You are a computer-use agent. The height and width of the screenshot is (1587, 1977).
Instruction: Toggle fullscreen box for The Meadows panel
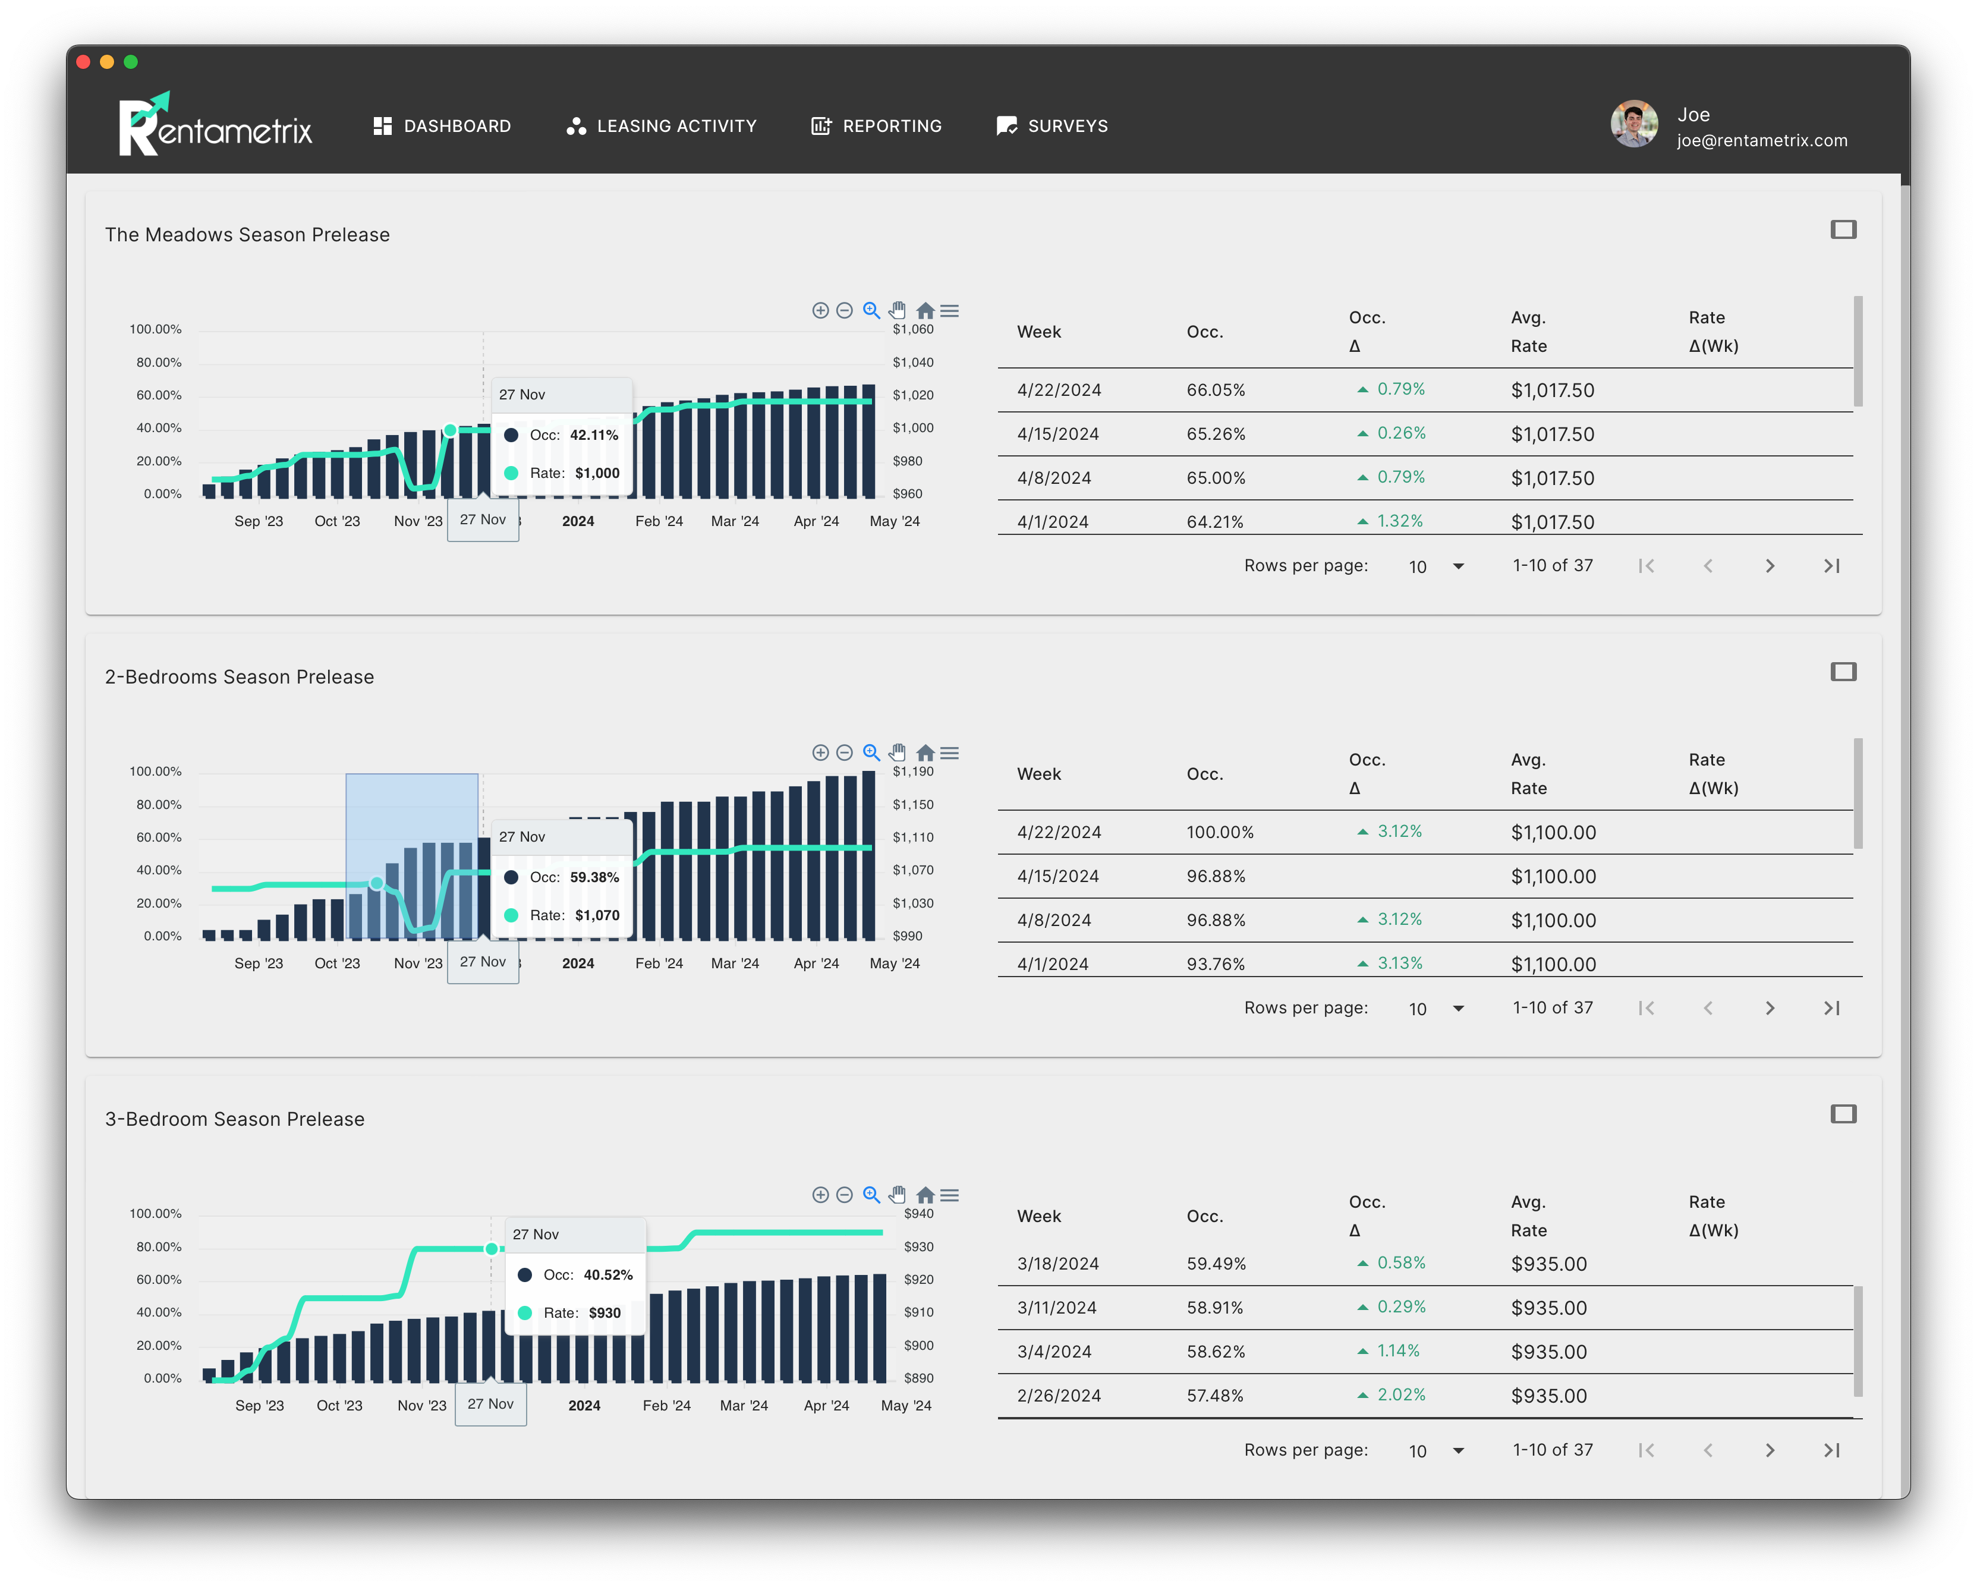[1843, 229]
